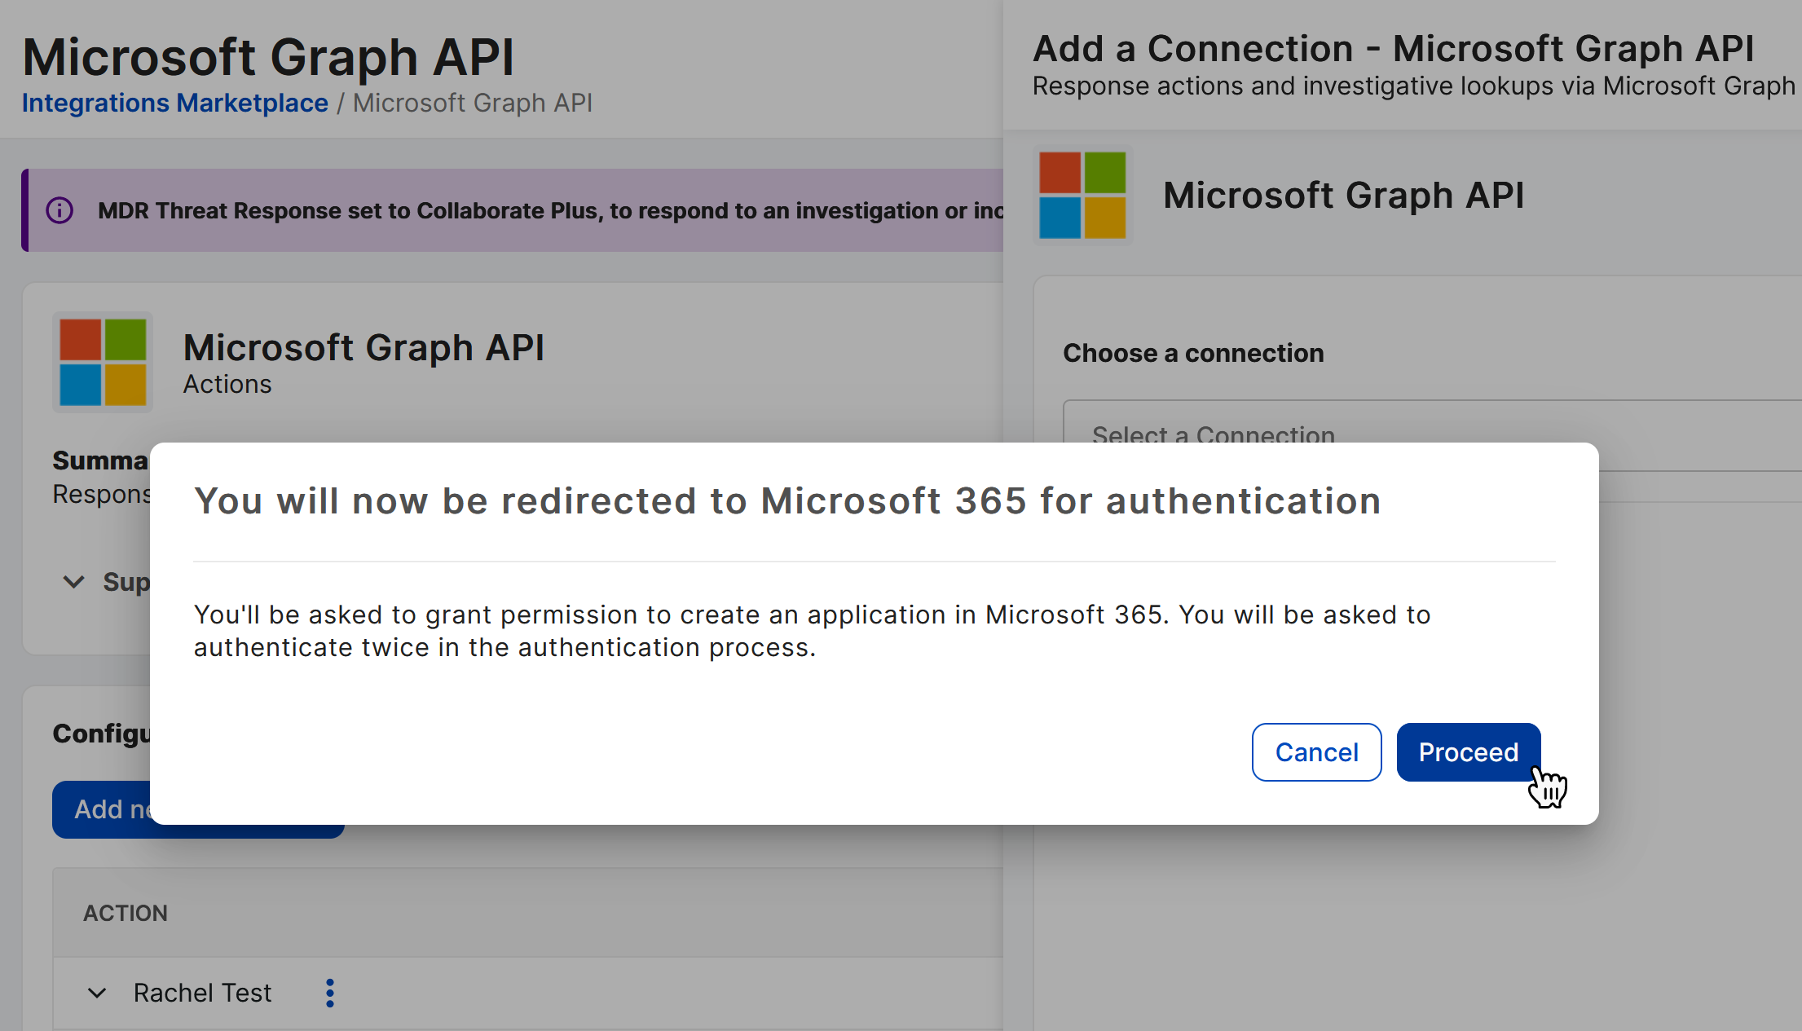Open the Select a Connection dropdown

tap(1432, 435)
